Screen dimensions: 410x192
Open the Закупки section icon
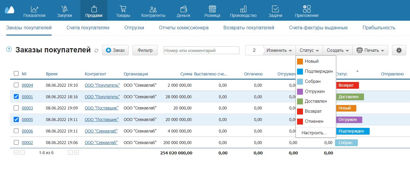click(64, 9)
